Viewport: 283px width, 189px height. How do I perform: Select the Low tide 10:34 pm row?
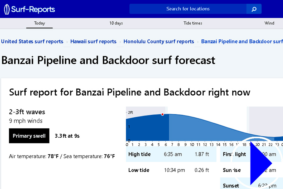click(171, 170)
